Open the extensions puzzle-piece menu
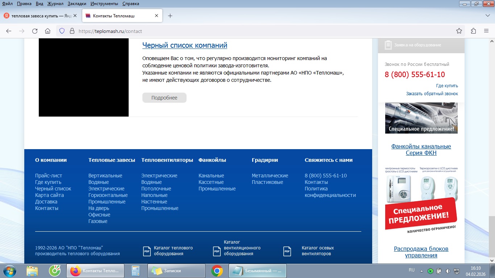The image size is (495, 278). (473, 31)
